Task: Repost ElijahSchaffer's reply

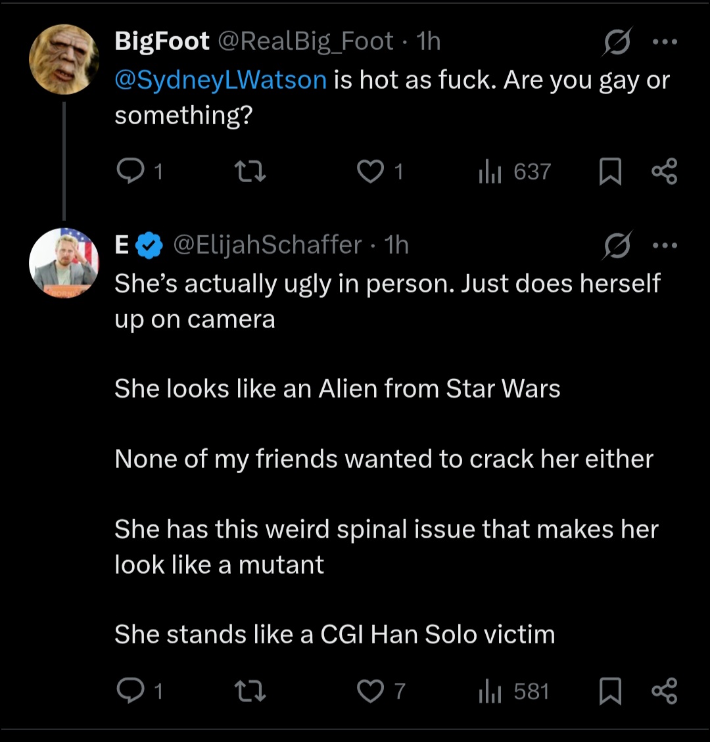Action: pyautogui.click(x=251, y=691)
